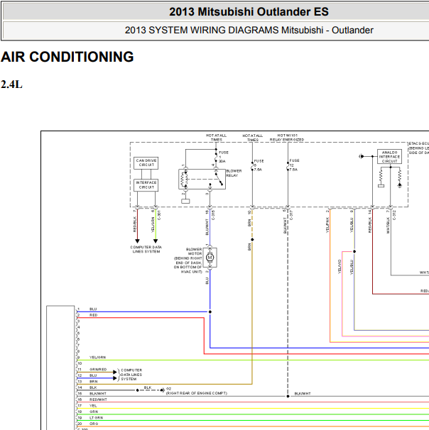
Task: Click the pin 12 BLU data line arrowhead
Action: [x=115, y=378]
